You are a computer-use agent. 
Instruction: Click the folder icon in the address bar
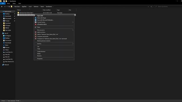point(11,7)
